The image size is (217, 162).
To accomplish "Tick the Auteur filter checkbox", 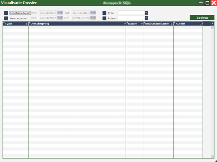I will point(105,18).
